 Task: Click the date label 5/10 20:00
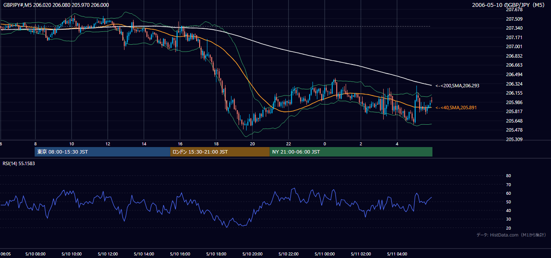[253, 254]
